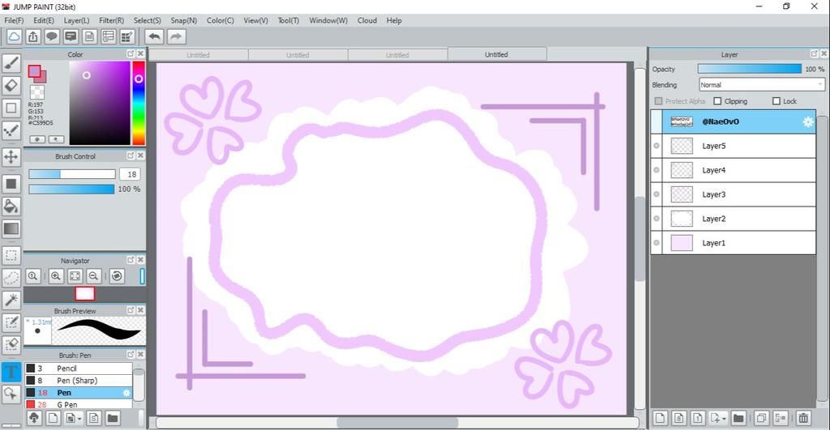Click the Cloud icon in the top toolbar

14,36
